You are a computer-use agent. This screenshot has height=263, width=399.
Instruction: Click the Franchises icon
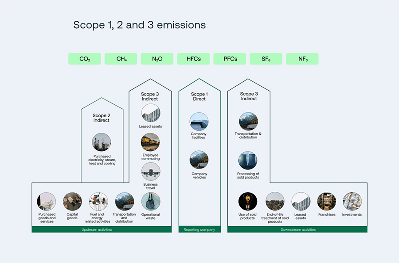326,200
